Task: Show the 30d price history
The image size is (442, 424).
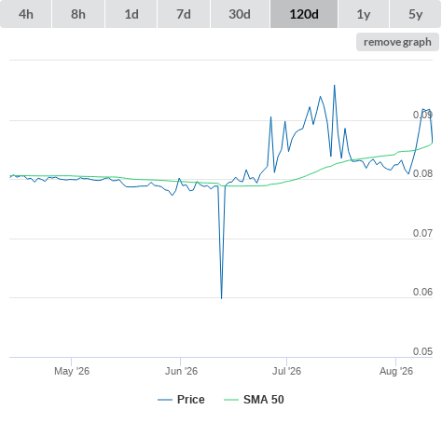Action: (240, 14)
